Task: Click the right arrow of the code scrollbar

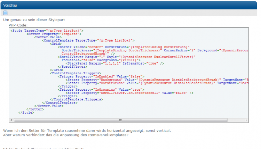Action: (246, 120)
